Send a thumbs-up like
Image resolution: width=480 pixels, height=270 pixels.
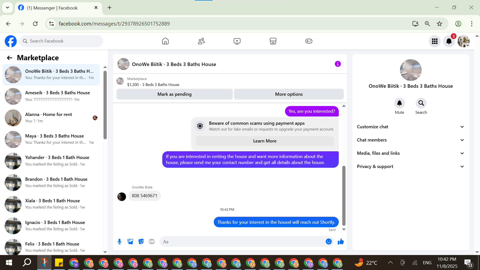(x=341, y=241)
